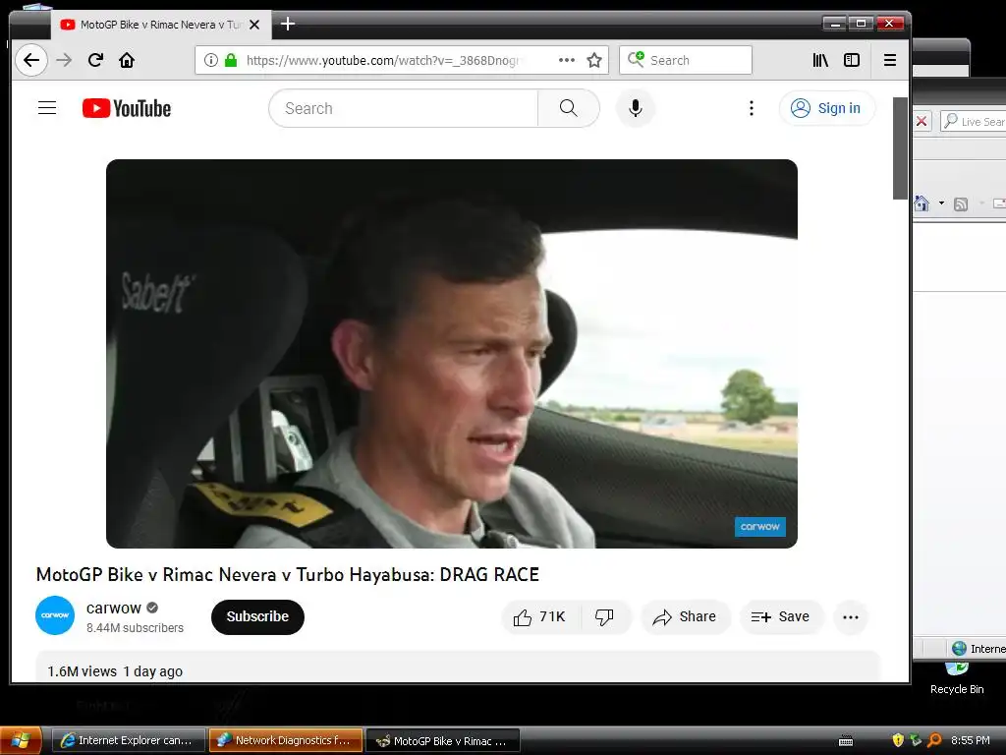Open the Firefox hamburger menu
The width and height of the screenshot is (1006, 755).
[x=890, y=60]
